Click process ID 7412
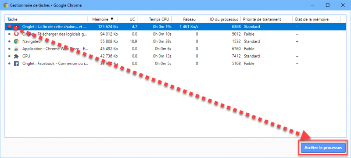The height and width of the screenshot is (158, 351). tap(236, 56)
